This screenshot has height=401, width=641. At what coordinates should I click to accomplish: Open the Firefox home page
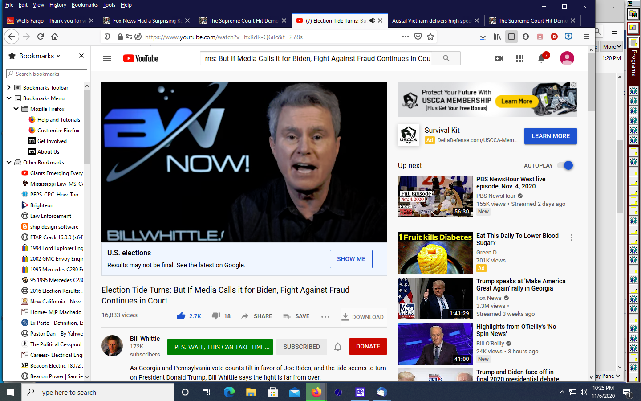55,37
